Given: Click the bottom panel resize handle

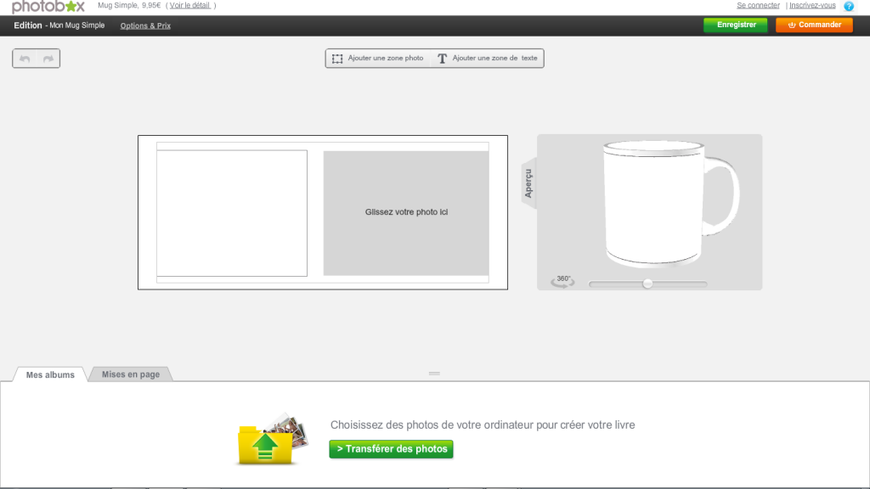Looking at the screenshot, I should pyautogui.click(x=434, y=374).
